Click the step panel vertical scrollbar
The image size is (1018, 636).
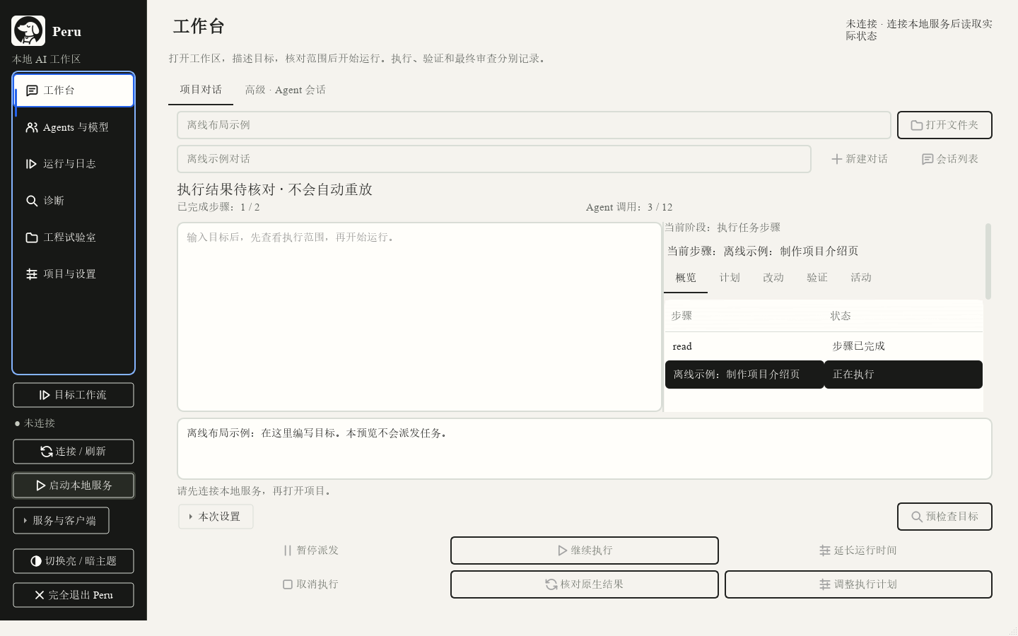pyautogui.click(x=988, y=261)
